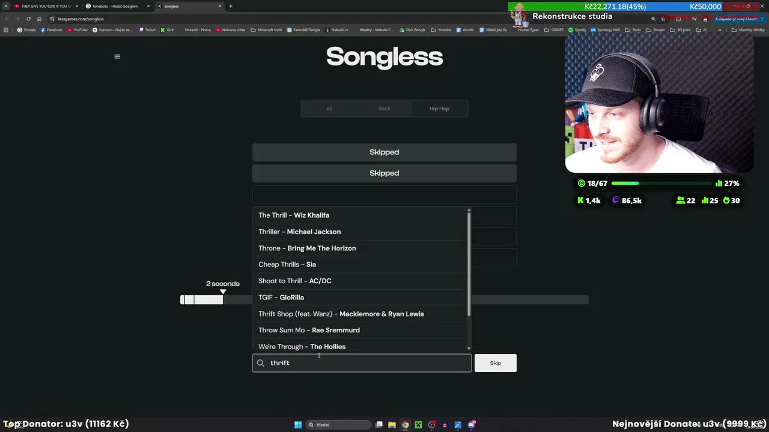
Task: Expand the Stream bookmark folder
Action: coord(656,30)
